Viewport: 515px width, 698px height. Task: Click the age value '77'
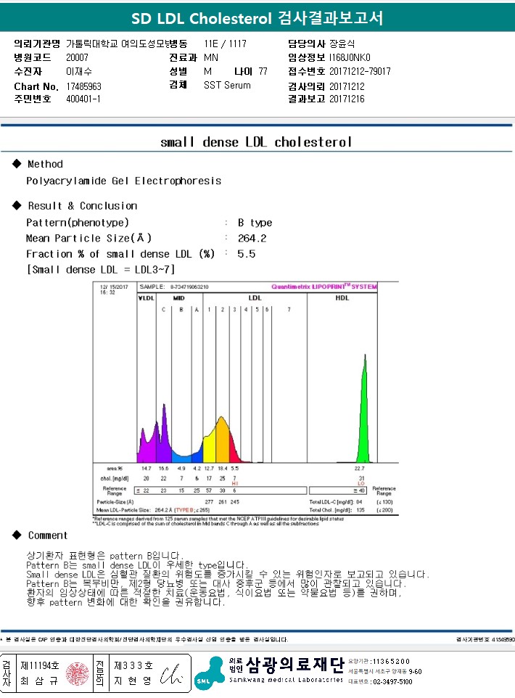click(x=263, y=71)
